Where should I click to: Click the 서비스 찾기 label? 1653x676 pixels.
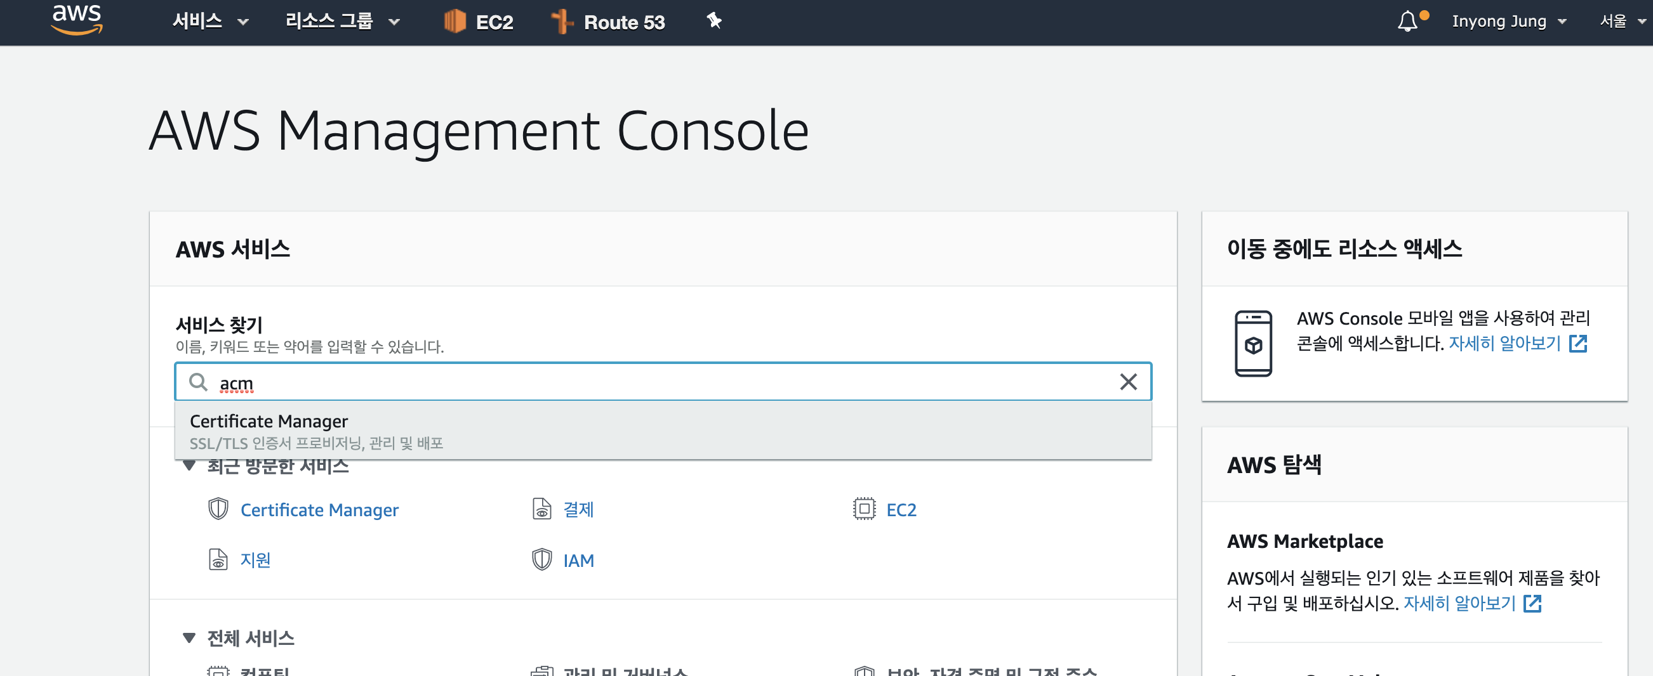coord(220,325)
